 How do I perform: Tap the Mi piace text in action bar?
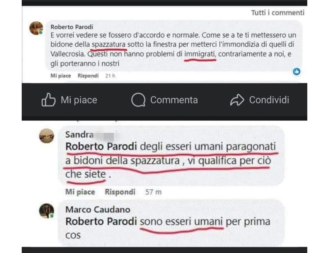(79, 100)
